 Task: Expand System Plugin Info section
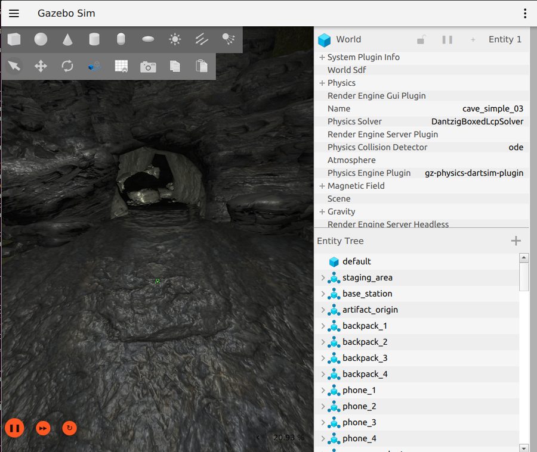322,57
